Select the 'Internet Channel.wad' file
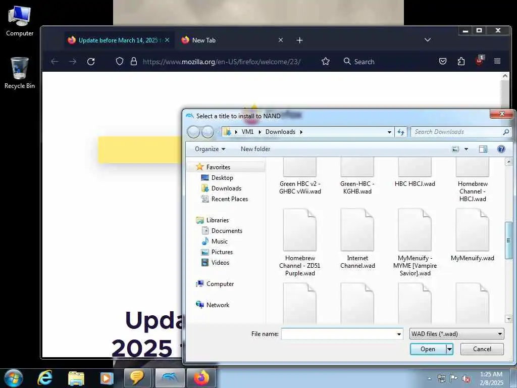The height and width of the screenshot is (388, 517). (357, 239)
